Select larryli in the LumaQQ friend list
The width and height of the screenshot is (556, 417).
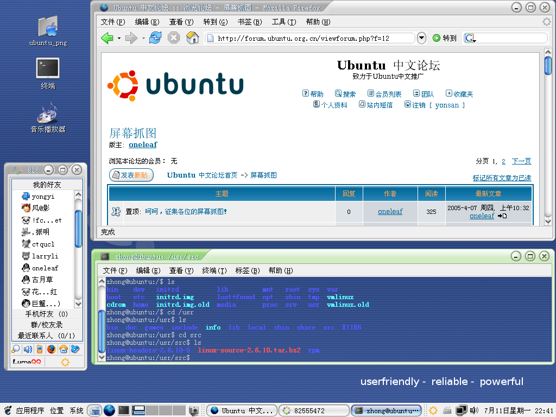click(45, 256)
